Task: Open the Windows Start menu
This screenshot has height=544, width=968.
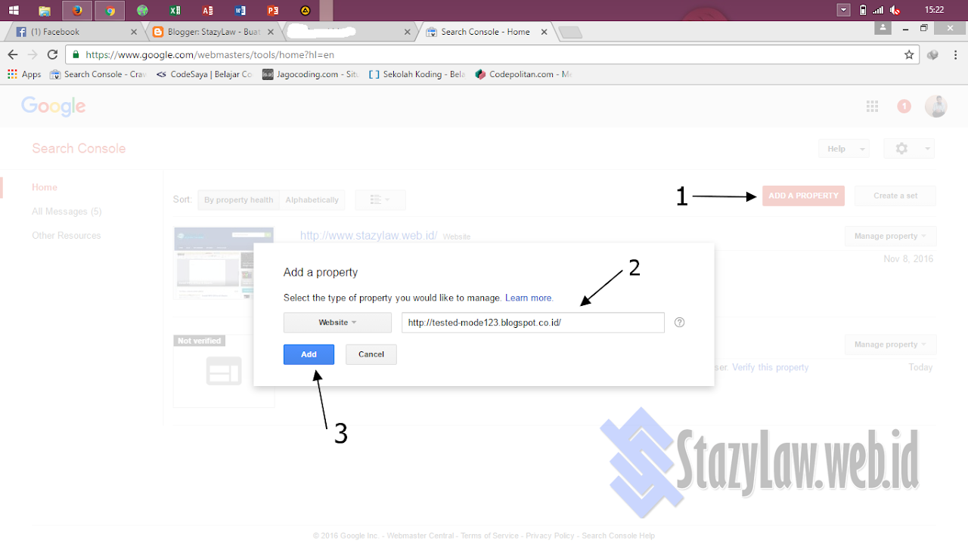Action: (x=14, y=11)
